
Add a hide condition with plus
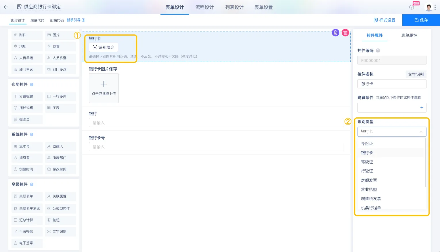(x=422, y=108)
